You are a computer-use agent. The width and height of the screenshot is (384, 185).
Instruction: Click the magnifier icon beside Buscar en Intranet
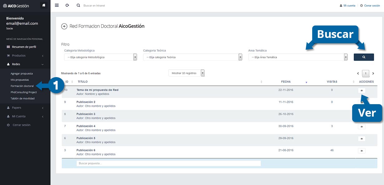pyautogui.click(x=78, y=5)
